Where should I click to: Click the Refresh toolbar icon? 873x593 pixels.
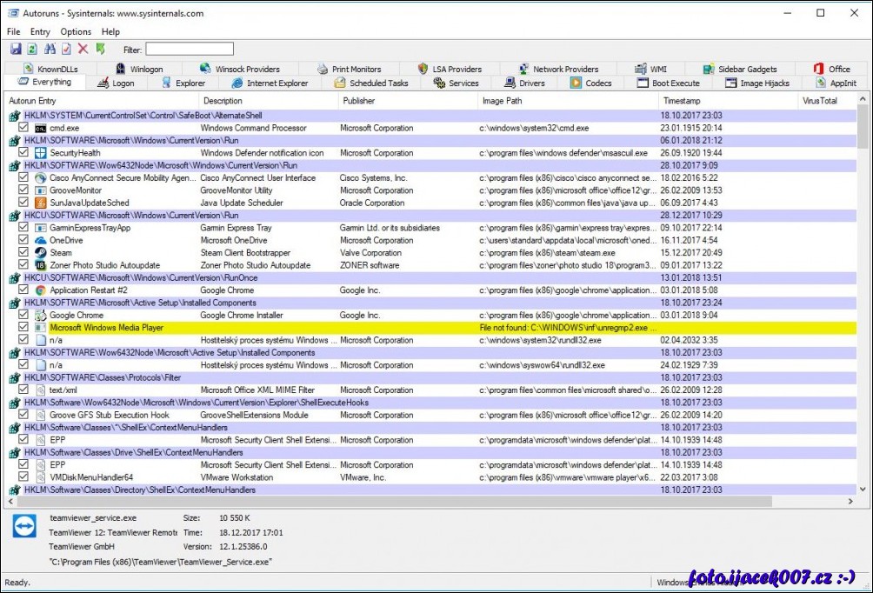point(32,50)
